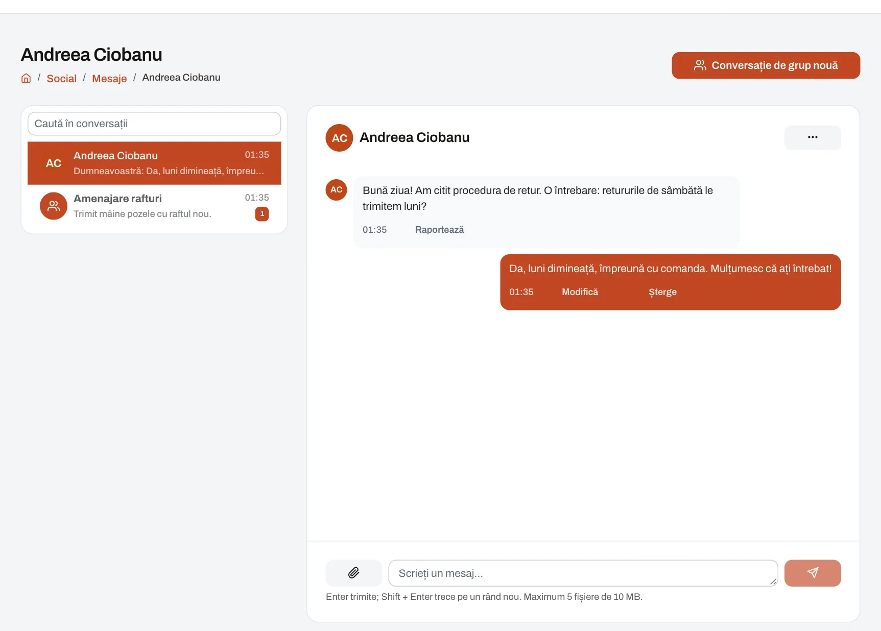Click the unread badge showing 1
881x631 pixels.
(x=262, y=214)
